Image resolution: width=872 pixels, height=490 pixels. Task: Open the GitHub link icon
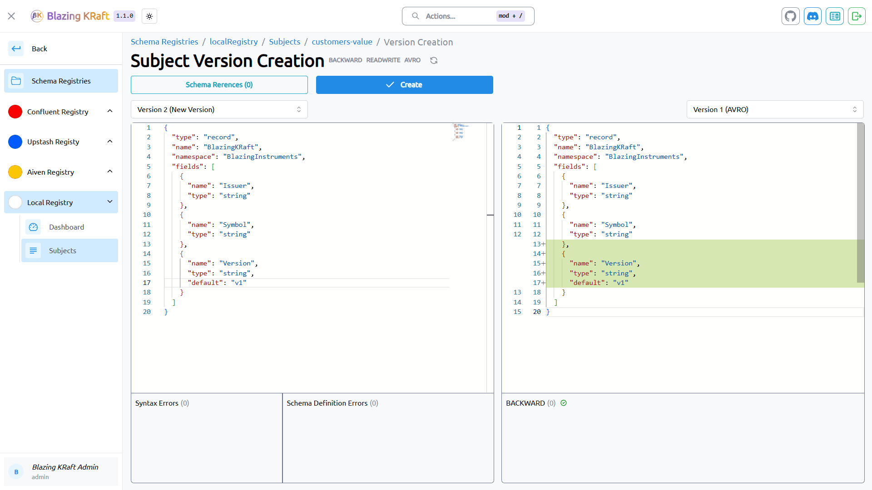point(791,16)
